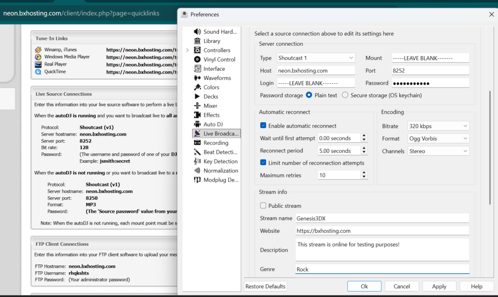Click the Auto DJ robot icon
Screen dimensions: 498x297
coord(197,124)
